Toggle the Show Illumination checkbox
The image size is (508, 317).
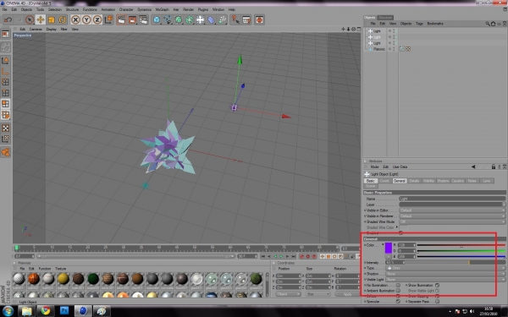click(x=437, y=286)
